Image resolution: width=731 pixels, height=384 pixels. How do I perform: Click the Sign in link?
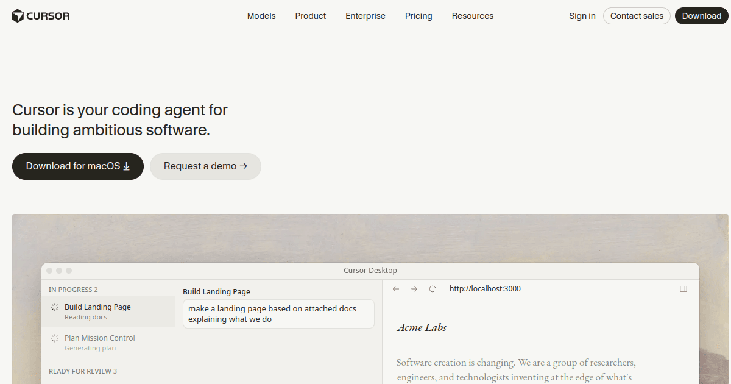582,16
